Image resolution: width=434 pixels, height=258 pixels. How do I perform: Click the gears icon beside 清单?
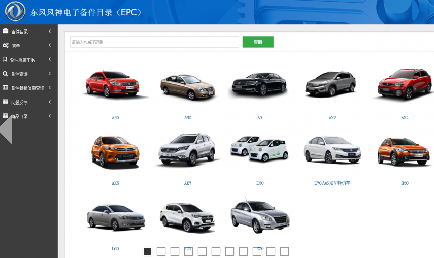coord(5,45)
